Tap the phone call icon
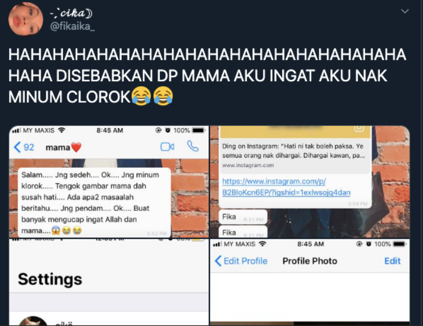The image size is (423, 326). [x=193, y=146]
